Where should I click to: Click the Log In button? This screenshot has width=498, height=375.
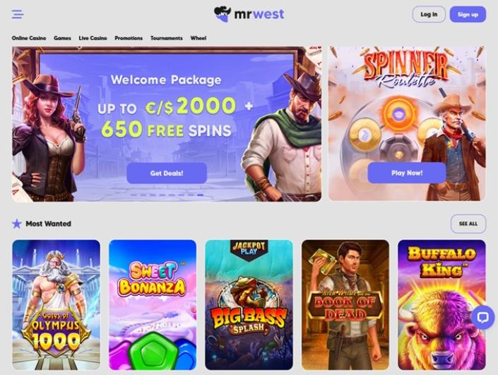pyautogui.click(x=429, y=14)
